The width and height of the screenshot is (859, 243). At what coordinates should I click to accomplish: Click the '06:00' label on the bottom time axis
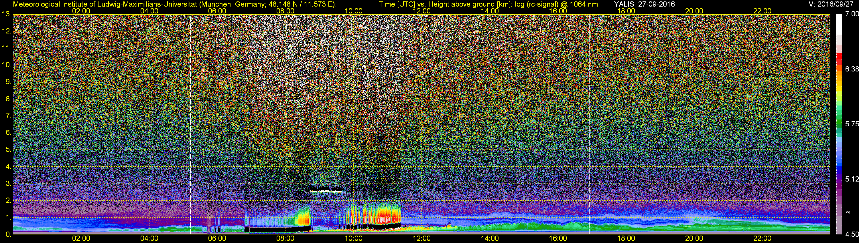(x=217, y=238)
